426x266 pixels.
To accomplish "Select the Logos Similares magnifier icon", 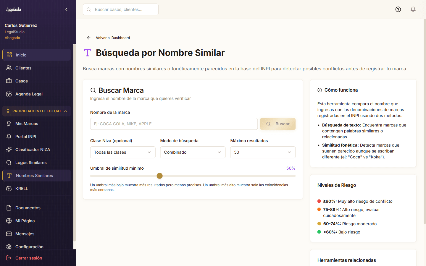I will (9, 163).
